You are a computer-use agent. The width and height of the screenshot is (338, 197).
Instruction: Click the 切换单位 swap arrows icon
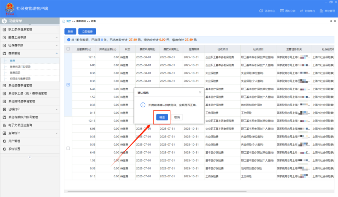[x=301, y=11]
